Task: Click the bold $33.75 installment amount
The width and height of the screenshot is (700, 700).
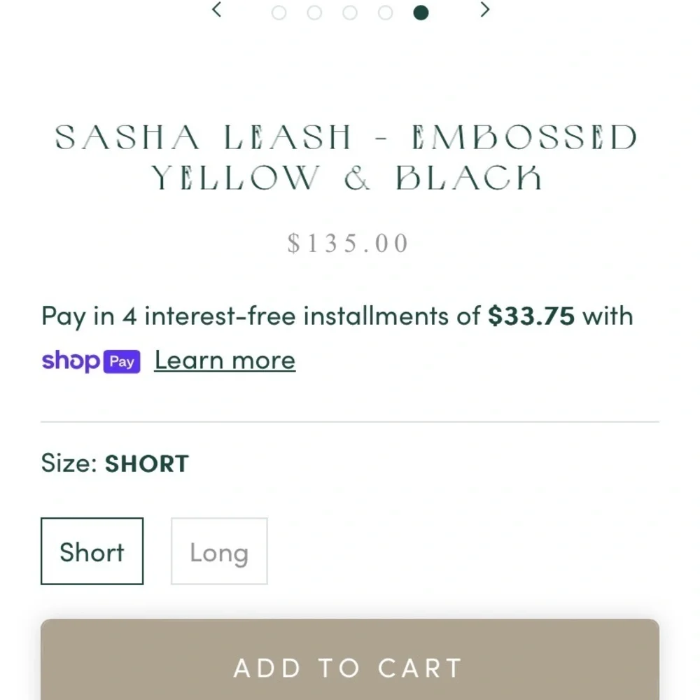Action: (531, 316)
